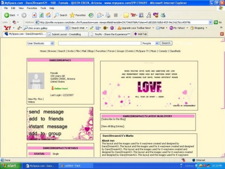Screen dimensions: 225x169
Task: Expand the Mail dropdown on Yahoo toolbar
Action: click(x=166, y=28)
